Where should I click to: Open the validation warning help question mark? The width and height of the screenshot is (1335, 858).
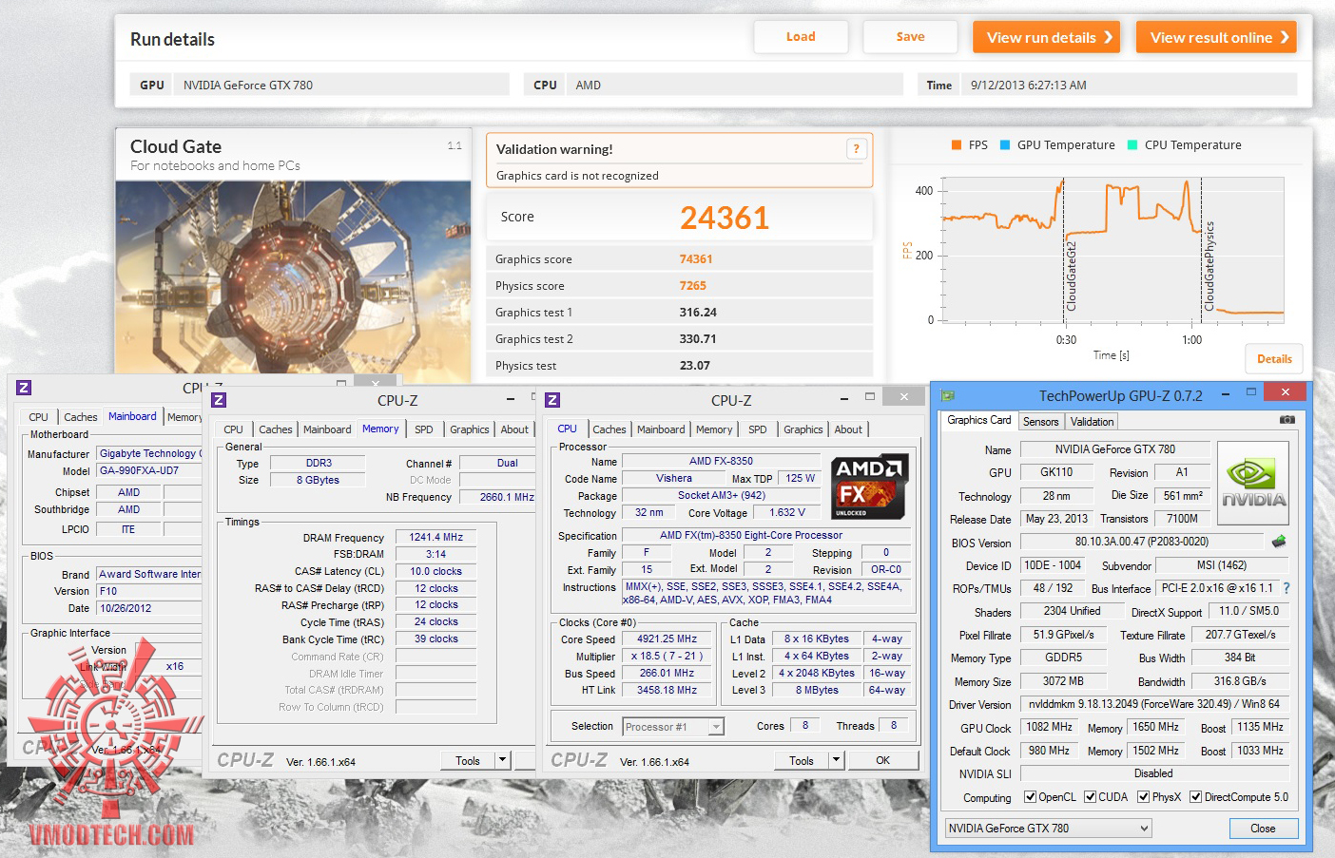(x=856, y=149)
